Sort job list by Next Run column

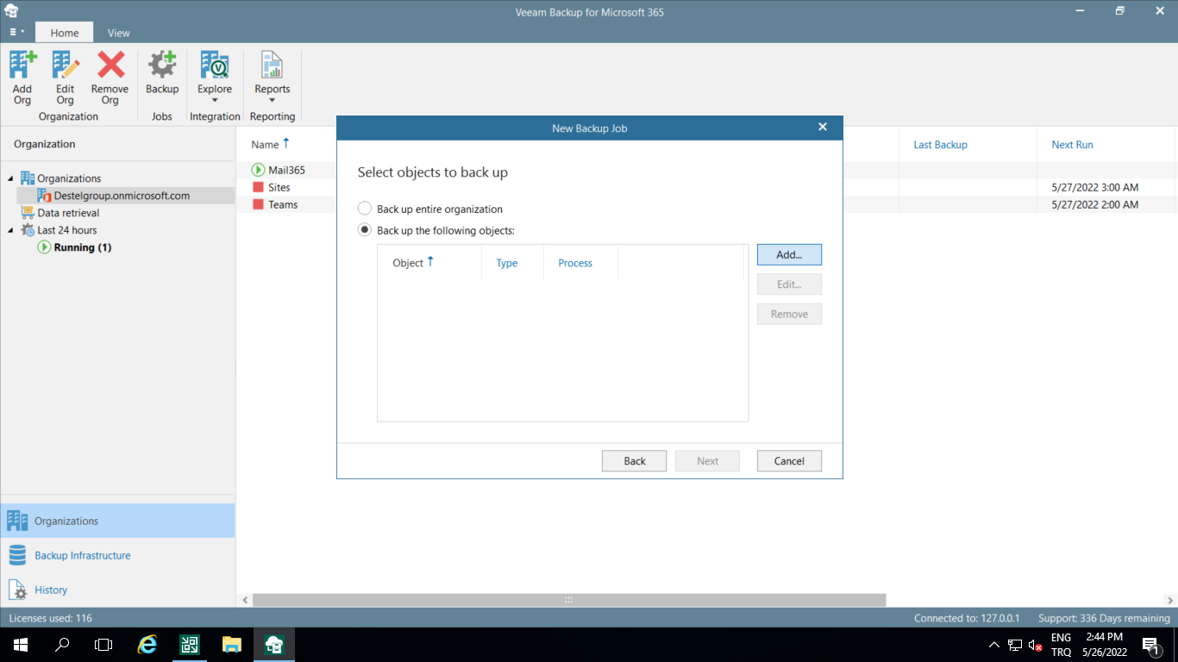click(x=1072, y=145)
